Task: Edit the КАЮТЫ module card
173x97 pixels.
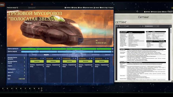Action: tap(106, 58)
